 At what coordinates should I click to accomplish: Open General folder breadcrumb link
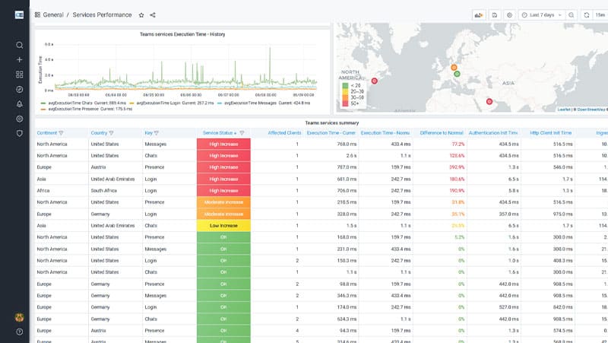[x=53, y=14]
